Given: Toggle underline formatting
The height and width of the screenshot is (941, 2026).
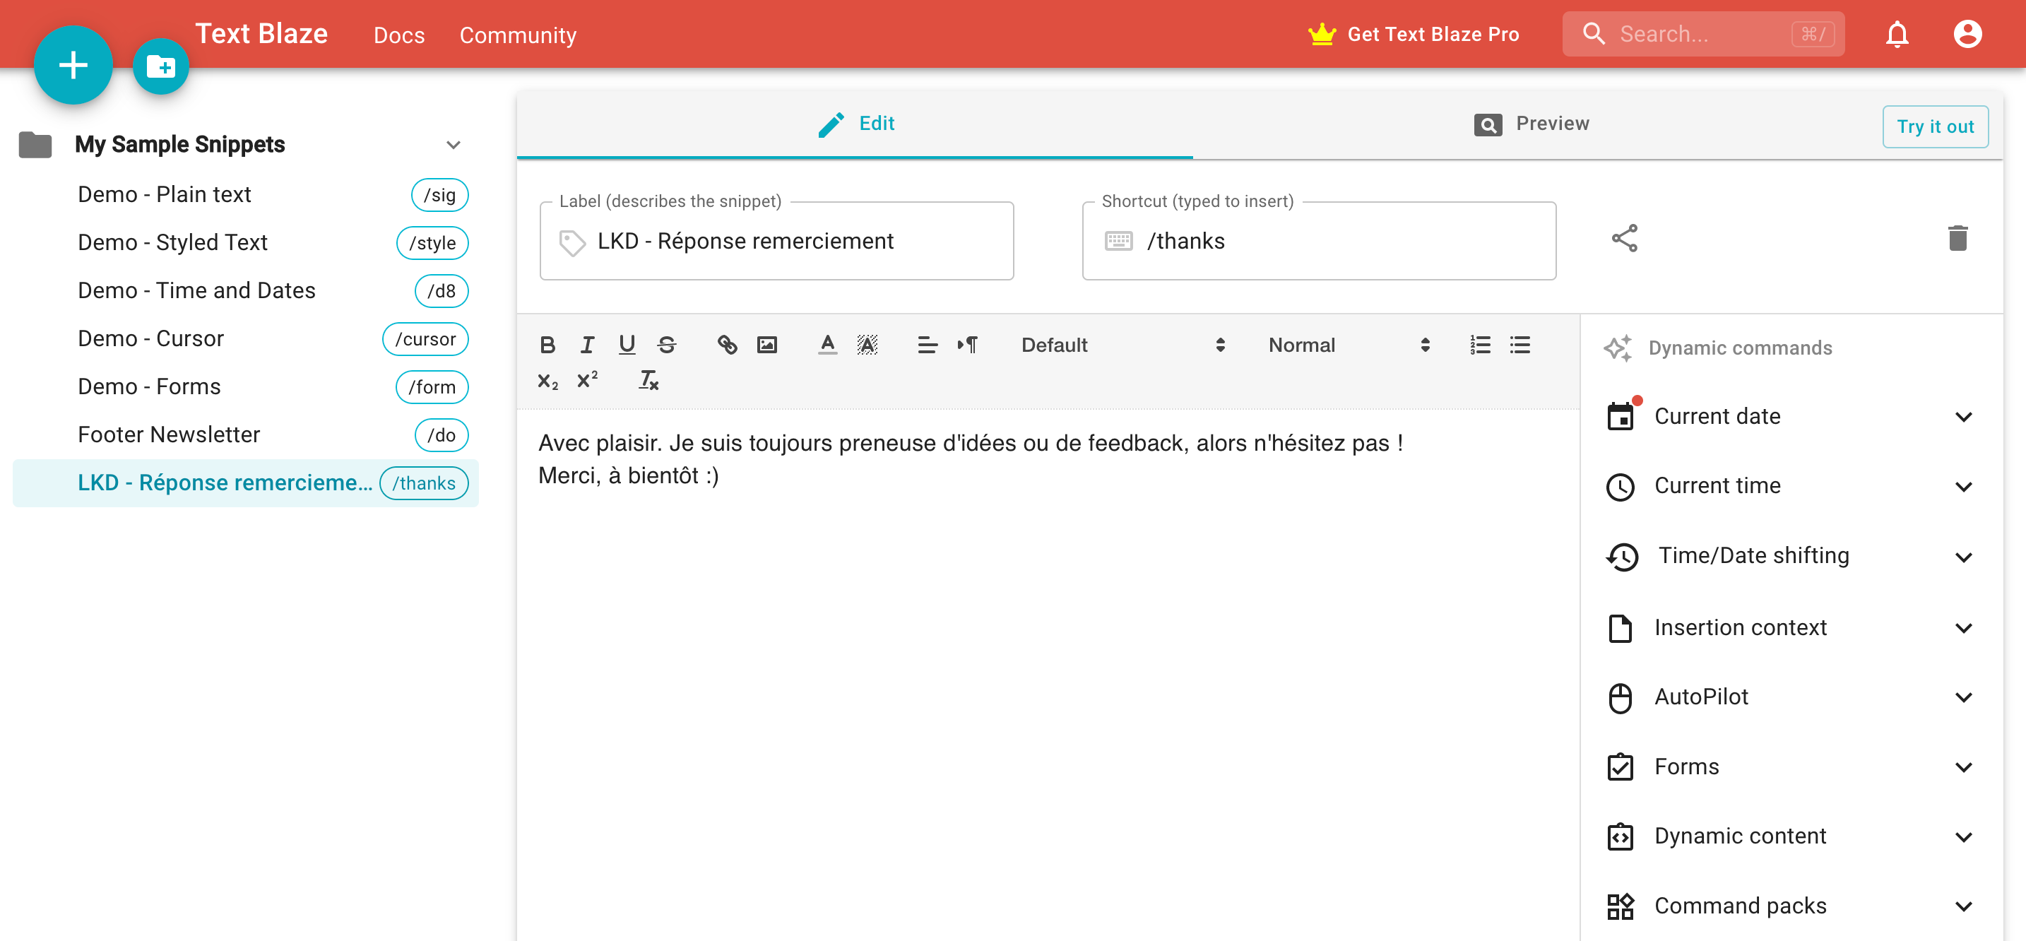Looking at the screenshot, I should [x=627, y=345].
